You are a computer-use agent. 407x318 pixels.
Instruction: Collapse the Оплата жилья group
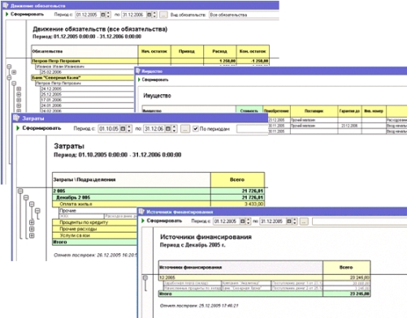click(32, 204)
